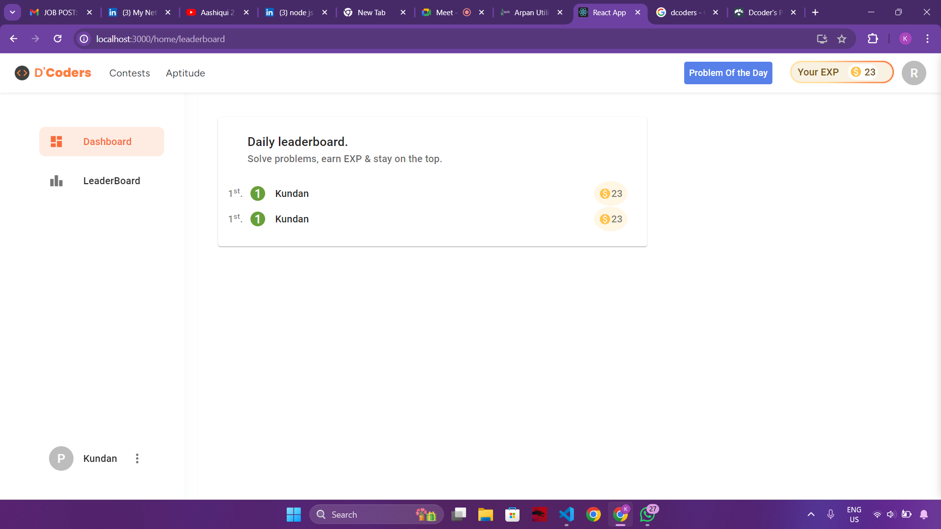Switch to the Dcoder's browser tab
The height and width of the screenshot is (529, 941).
point(764,12)
